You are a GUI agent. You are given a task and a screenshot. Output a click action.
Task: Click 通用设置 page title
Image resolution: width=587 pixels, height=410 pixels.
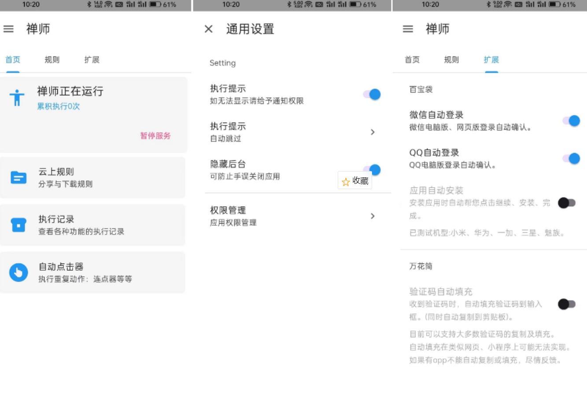pyautogui.click(x=250, y=29)
